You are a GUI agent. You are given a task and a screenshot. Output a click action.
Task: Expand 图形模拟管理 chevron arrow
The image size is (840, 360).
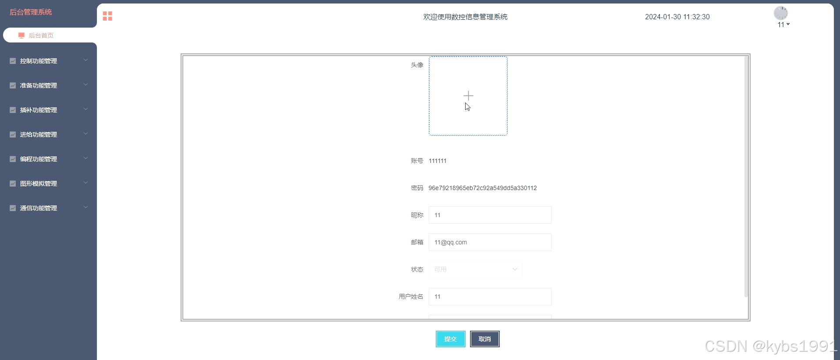[86, 183]
